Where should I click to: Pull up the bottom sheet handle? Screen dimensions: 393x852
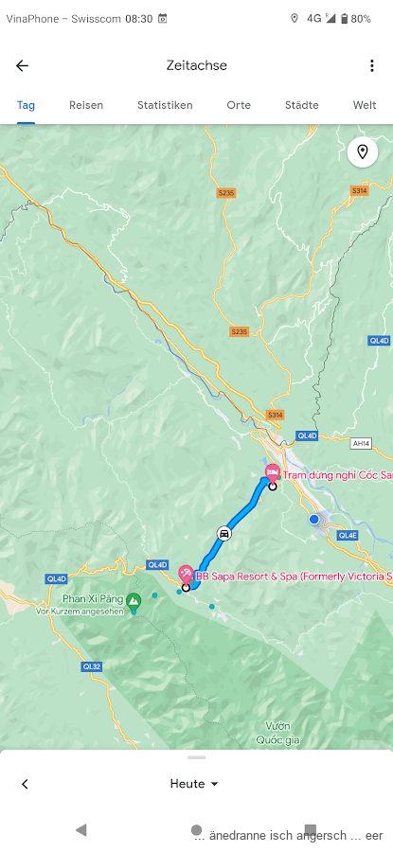point(196,757)
